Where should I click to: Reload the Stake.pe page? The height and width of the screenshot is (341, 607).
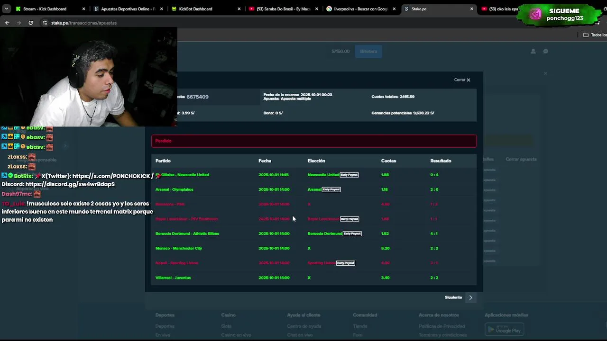pyautogui.click(x=31, y=23)
